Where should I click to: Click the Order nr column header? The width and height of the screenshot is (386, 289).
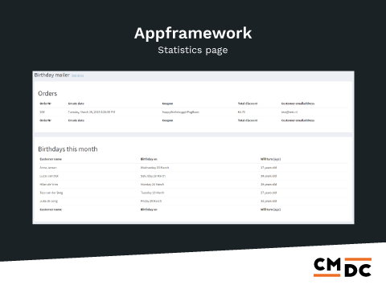point(45,104)
